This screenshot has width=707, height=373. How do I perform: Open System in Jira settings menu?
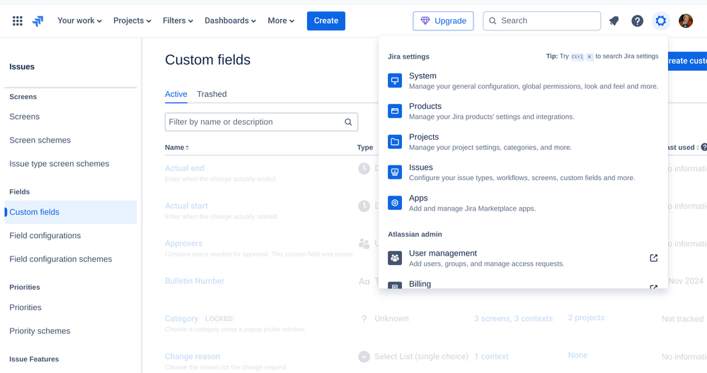523,81
